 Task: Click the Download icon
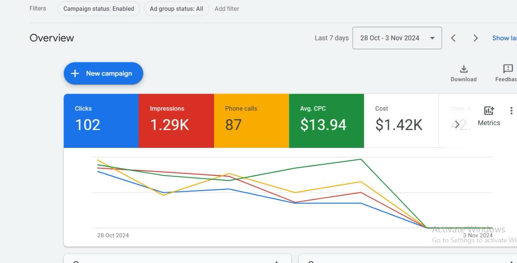click(463, 69)
